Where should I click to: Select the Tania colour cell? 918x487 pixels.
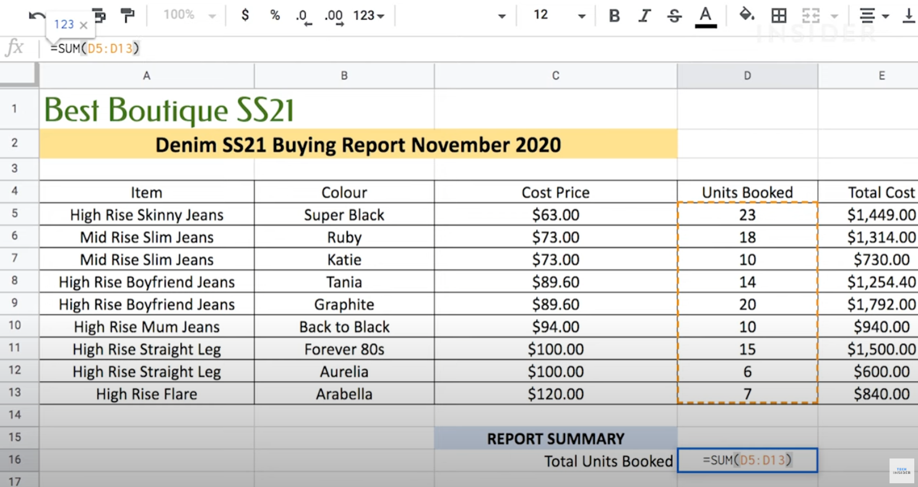point(344,282)
